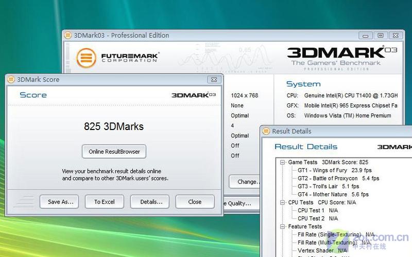
Task: Select GT3 - Troll's Lair result row
Action: (x=328, y=187)
